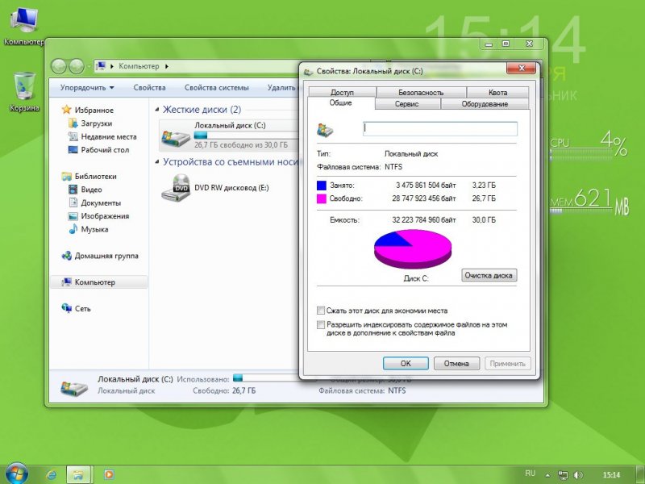The width and height of the screenshot is (645, 484).
Task: Select the Избранное star icon
Action: coord(66,110)
